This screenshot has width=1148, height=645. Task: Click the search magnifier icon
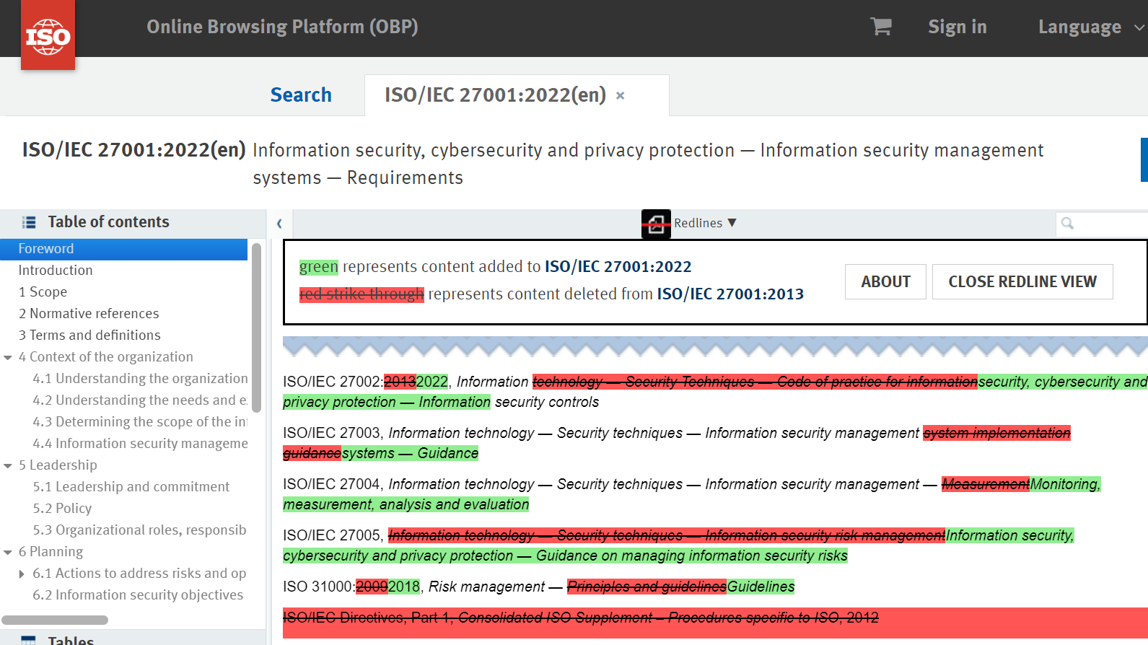tap(1067, 224)
